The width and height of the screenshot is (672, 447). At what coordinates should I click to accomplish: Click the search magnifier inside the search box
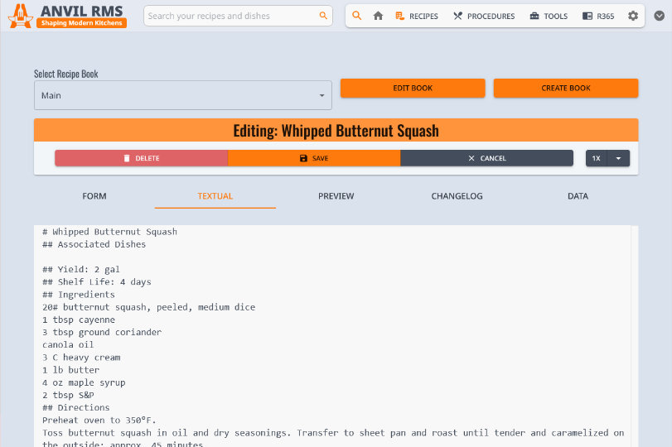[323, 16]
